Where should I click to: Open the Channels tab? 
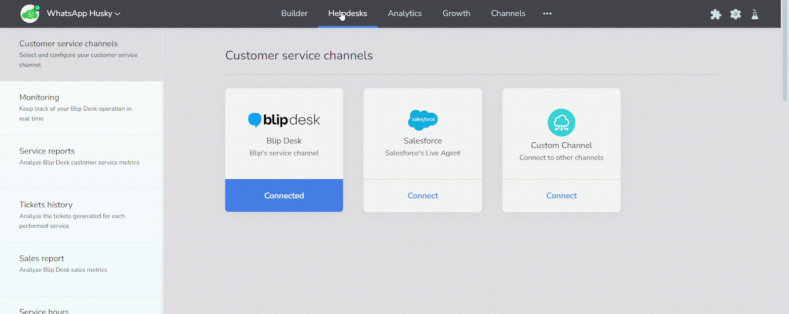tap(508, 14)
